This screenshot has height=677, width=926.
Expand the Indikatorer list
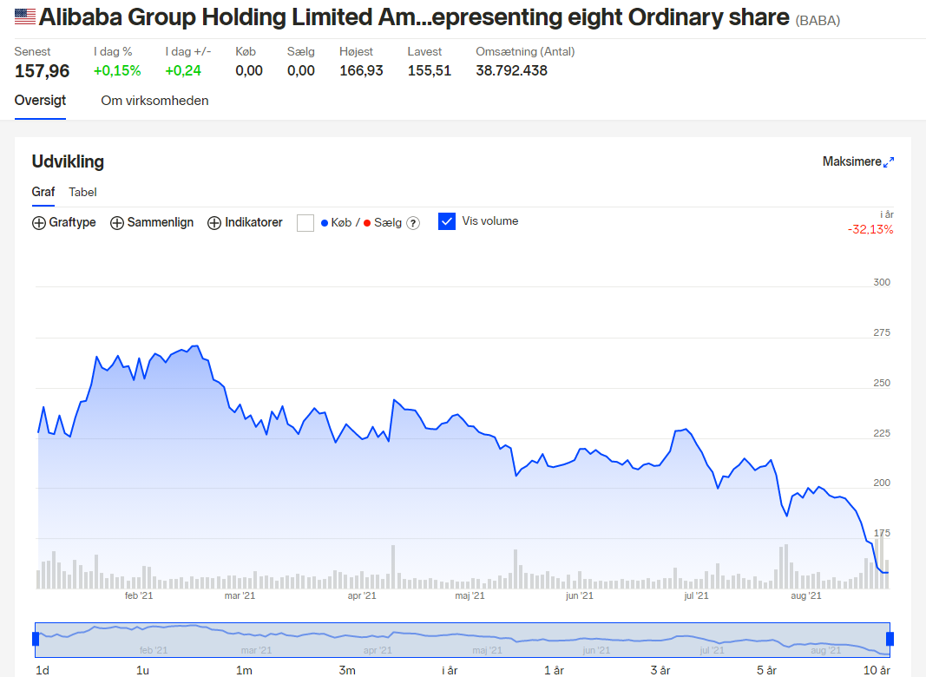click(x=245, y=223)
